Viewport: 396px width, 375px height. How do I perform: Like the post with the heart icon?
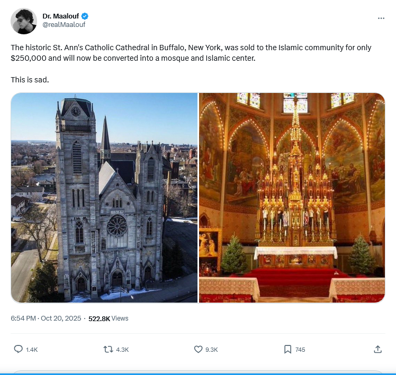click(199, 349)
